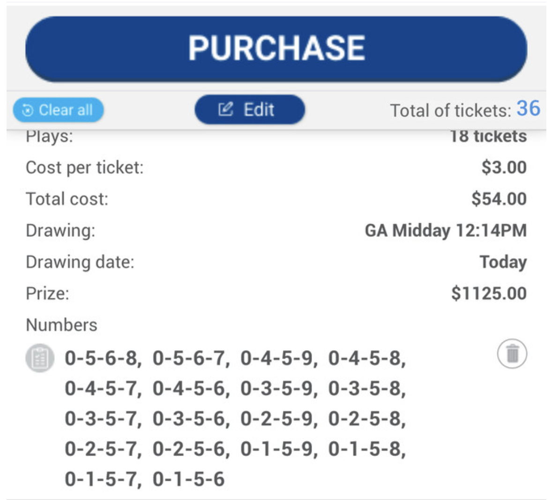This screenshot has height=500, width=551.
Task: Click the Today drawing date value
Action: (503, 262)
